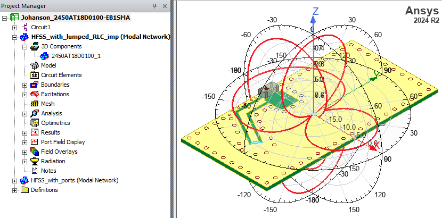Select the Circuit Elements label

[x=61, y=75]
